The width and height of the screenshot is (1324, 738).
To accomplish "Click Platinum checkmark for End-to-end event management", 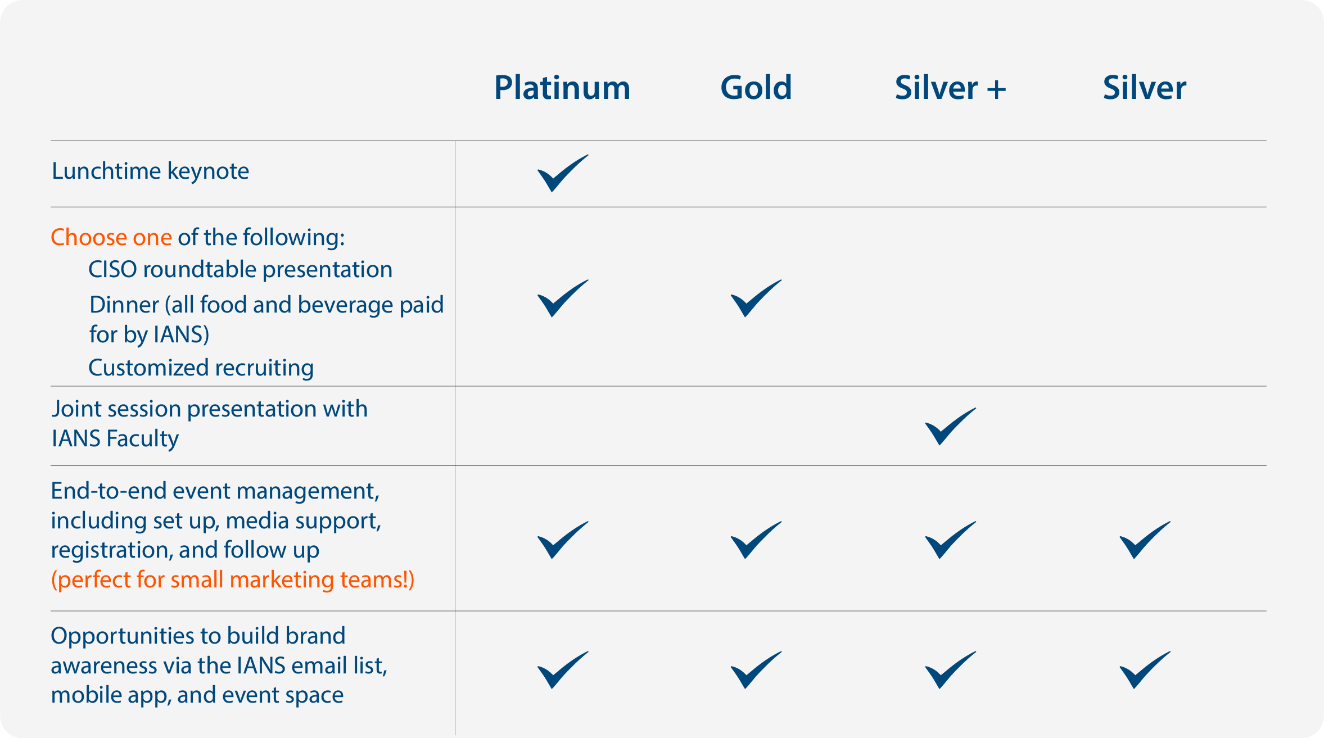I will pos(562,540).
